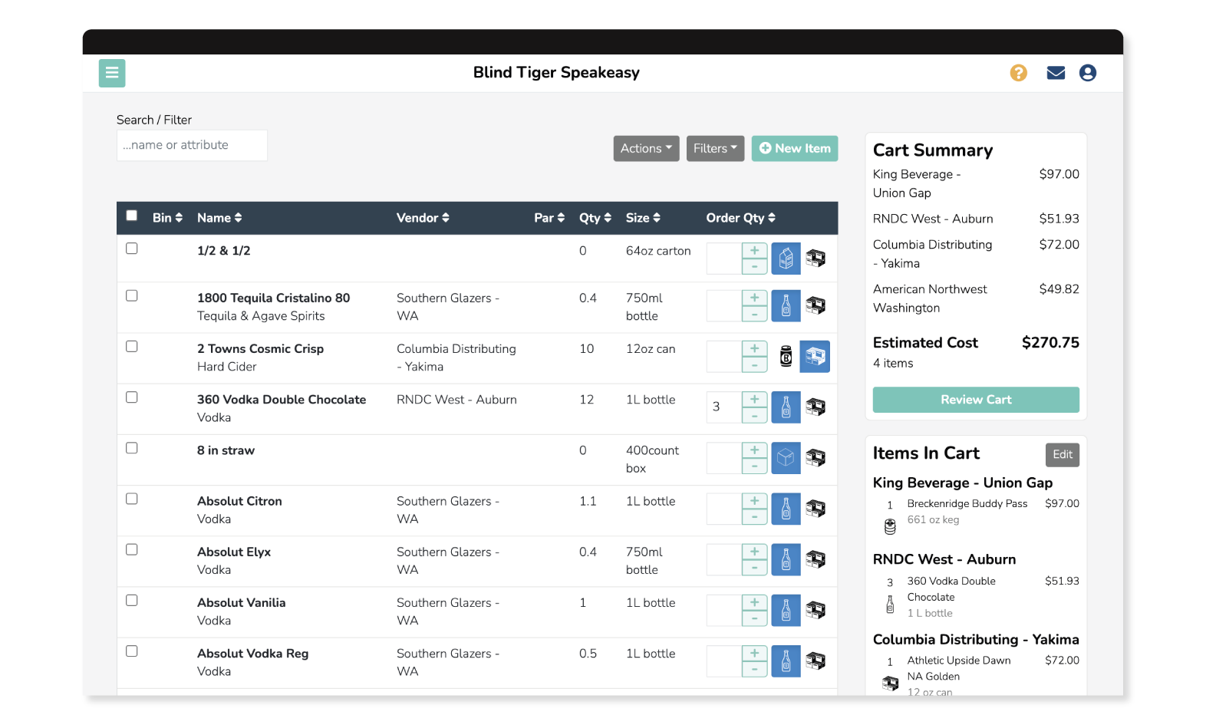Click the Search / Filter text field
The width and height of the screenshot is (1206, 725).
pos(192,146)
